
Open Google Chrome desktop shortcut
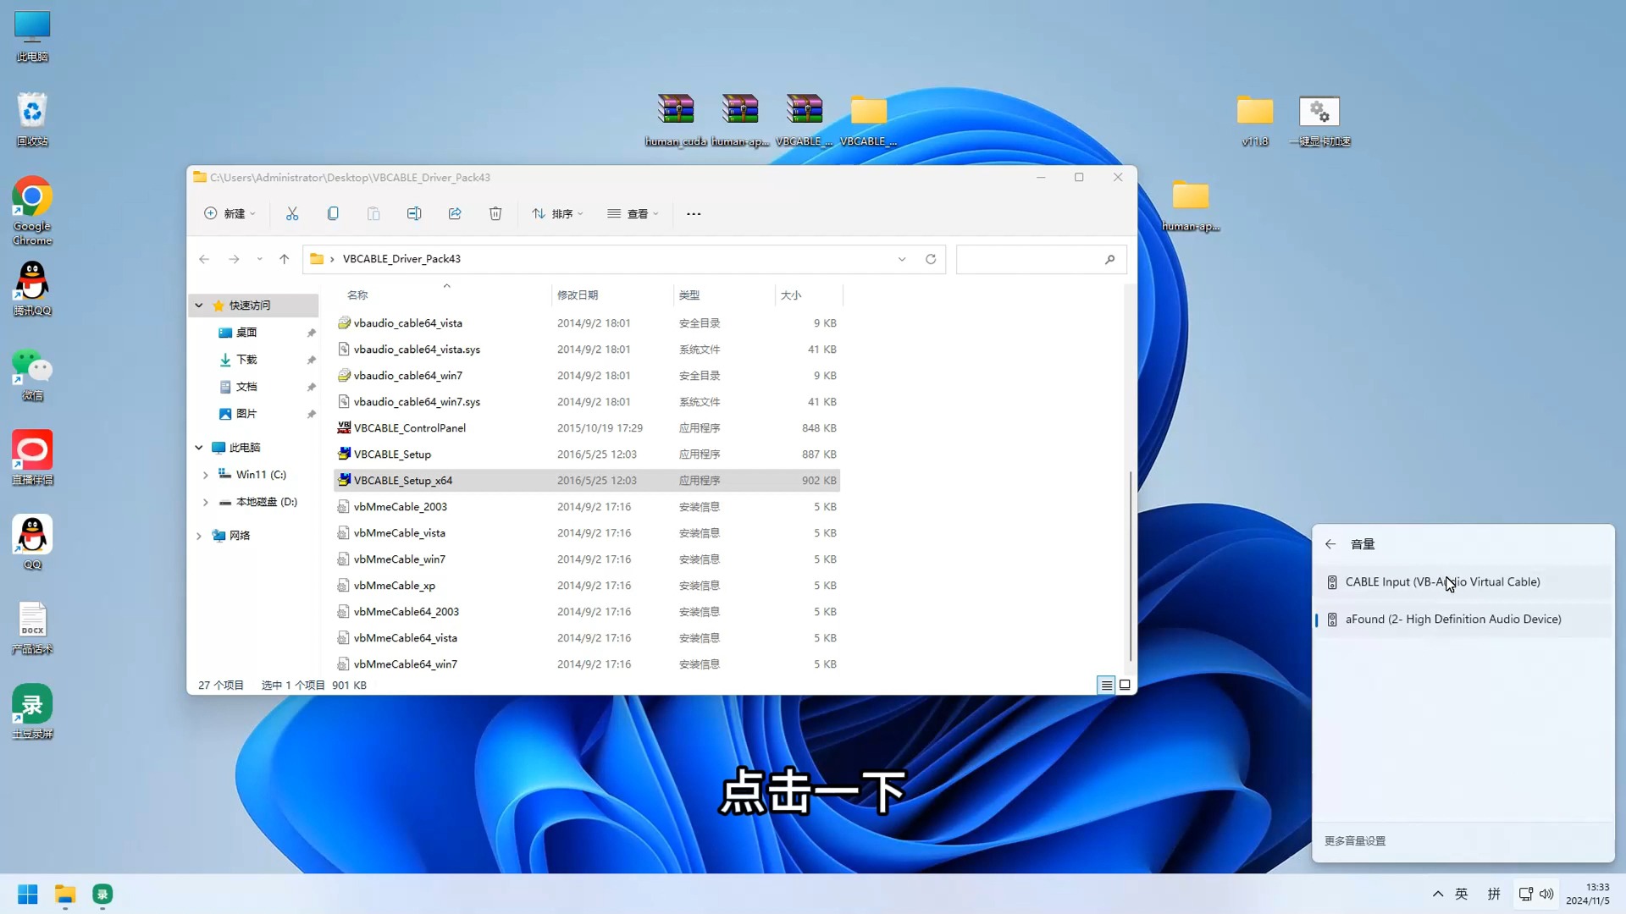[x=32, y=211]
